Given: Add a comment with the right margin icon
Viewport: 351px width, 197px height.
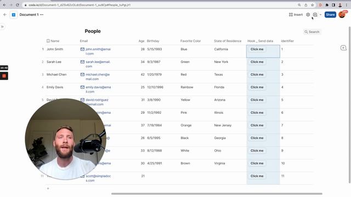Looking at the screenshot, I should 343,48.
